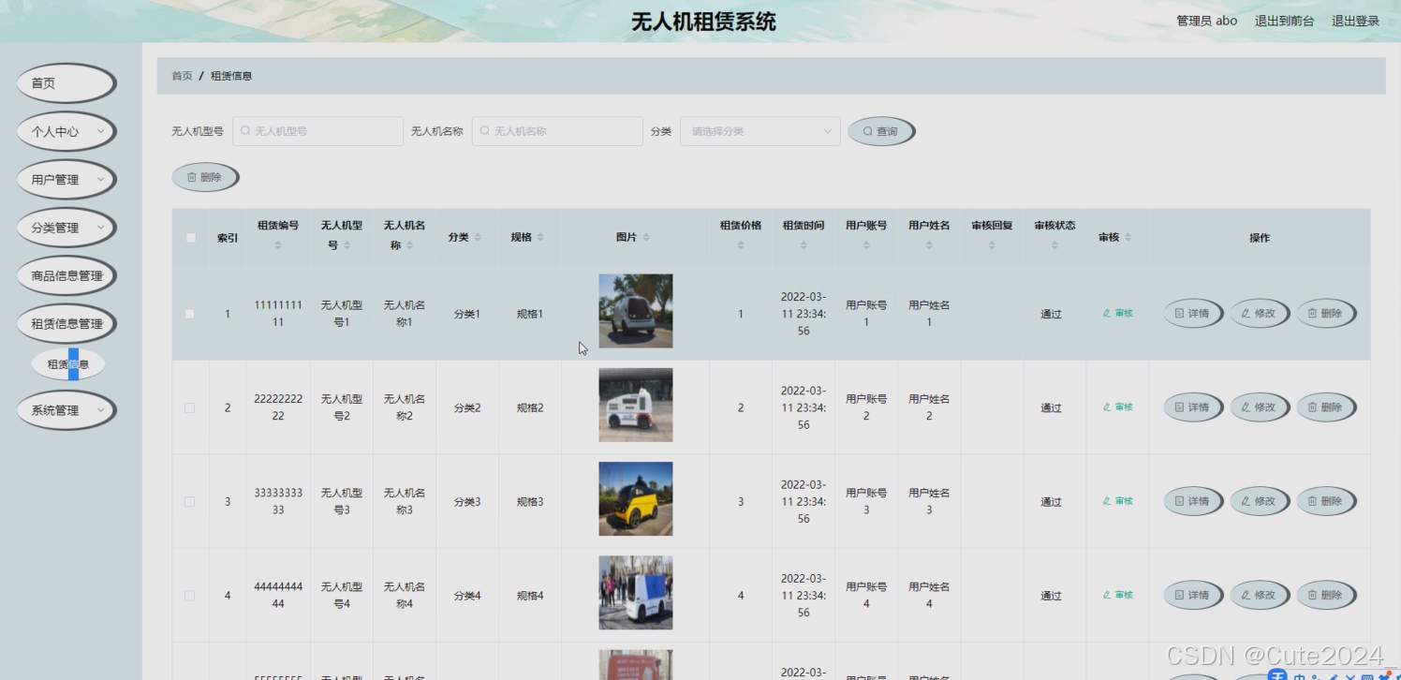The height and width of the screenshot is (680, 1401).
Task: Select all rows with header checkbox
Action: [x=191, y=238]
